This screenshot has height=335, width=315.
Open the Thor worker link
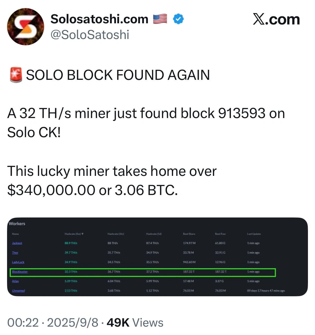click(x=15, y=253)
